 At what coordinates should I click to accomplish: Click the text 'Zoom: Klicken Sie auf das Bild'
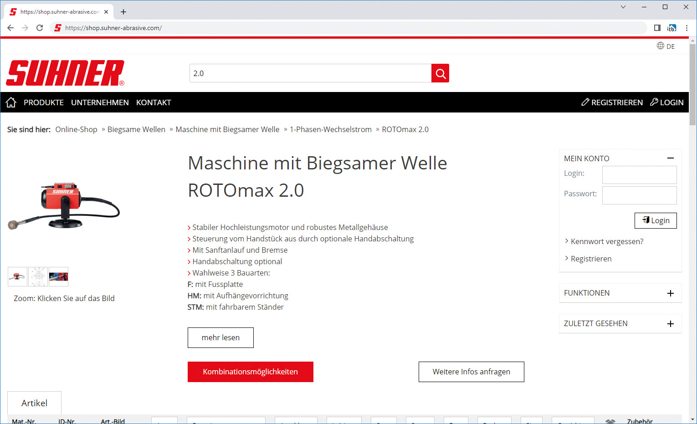(64, 298)
